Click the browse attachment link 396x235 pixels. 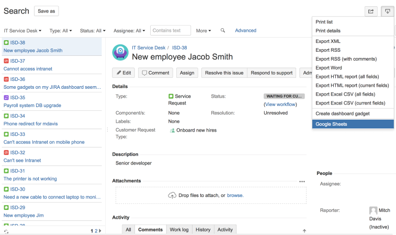pos(235,195)
